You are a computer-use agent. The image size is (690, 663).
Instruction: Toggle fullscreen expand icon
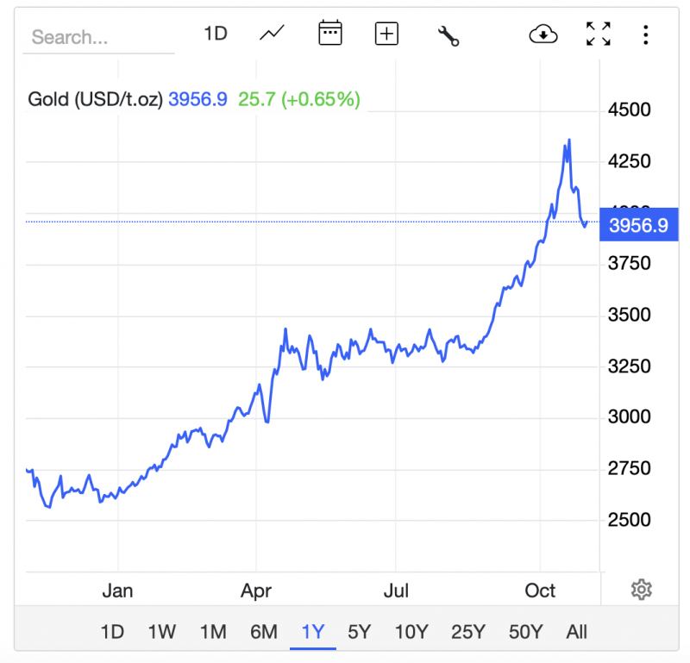pos(598,34)
